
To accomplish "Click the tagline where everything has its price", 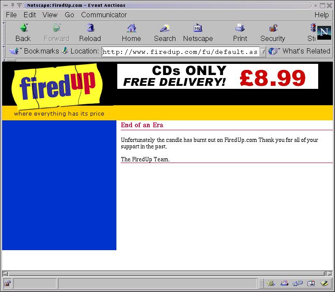I will pos(59,113).
